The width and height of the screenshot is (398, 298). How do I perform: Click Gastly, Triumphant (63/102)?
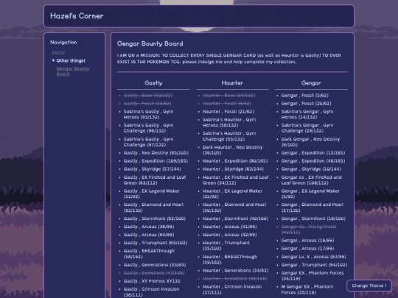click(x=156, y=243)
